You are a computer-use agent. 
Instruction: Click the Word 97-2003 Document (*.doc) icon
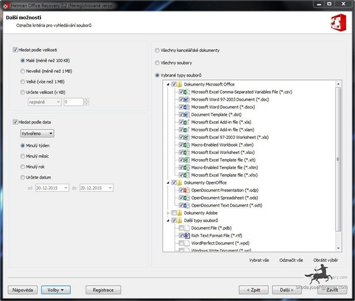[x=186, y=99]
